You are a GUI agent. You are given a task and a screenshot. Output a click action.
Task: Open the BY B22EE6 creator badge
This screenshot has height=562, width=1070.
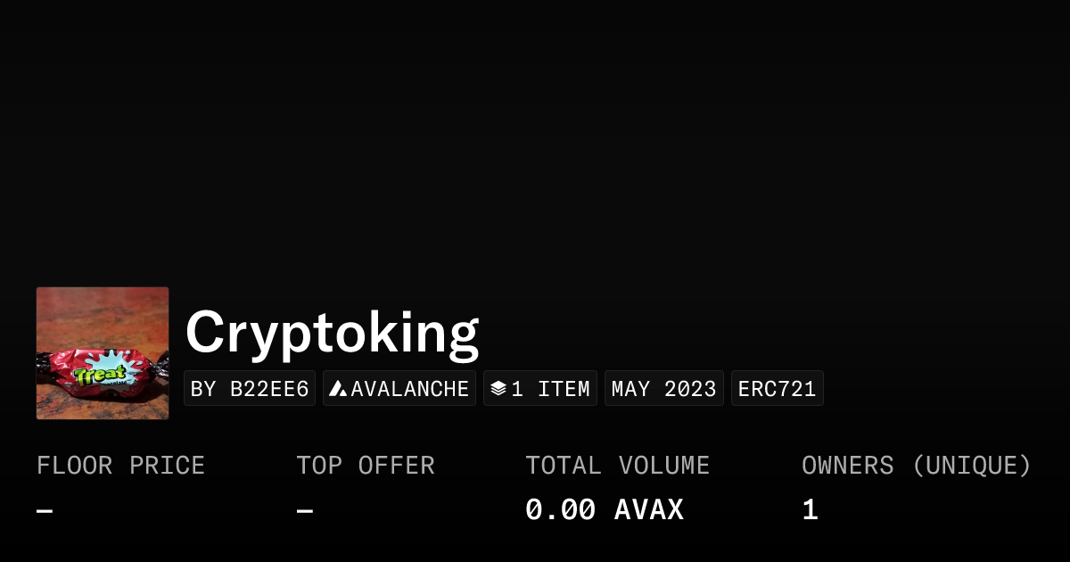(250, 388)
